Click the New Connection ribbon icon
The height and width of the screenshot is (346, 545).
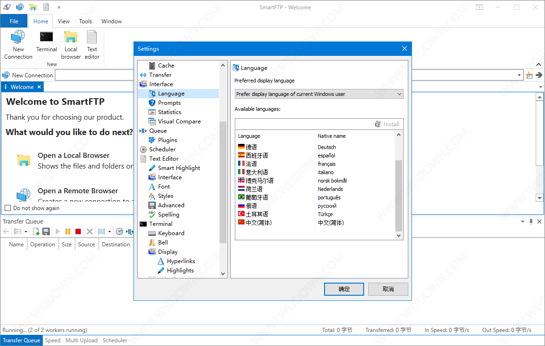coord(18,45)
